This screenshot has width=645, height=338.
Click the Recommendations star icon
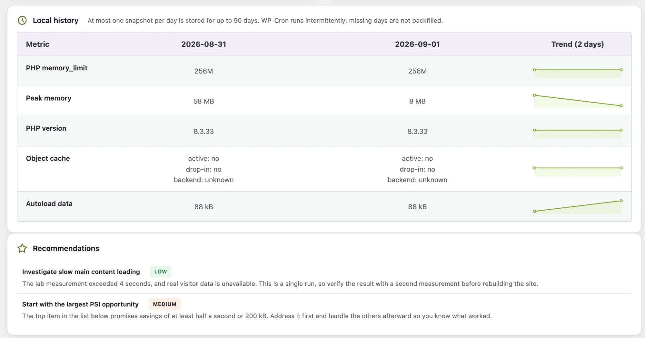[22, 248]
